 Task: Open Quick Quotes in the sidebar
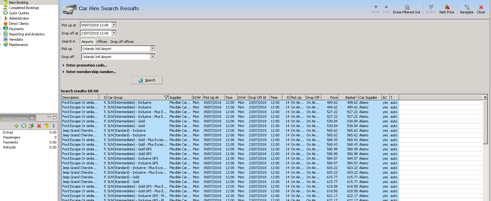pos(19,13)
